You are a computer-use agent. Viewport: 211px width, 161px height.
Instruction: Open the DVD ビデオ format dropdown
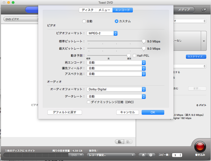[21, 19]
